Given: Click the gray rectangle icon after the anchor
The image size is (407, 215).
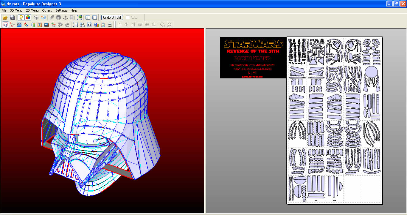Looking at the screenshot, I should [x=72, y=18].
